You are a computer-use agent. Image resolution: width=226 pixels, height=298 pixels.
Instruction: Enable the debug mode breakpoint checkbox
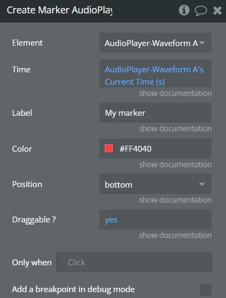coord(206,289)
